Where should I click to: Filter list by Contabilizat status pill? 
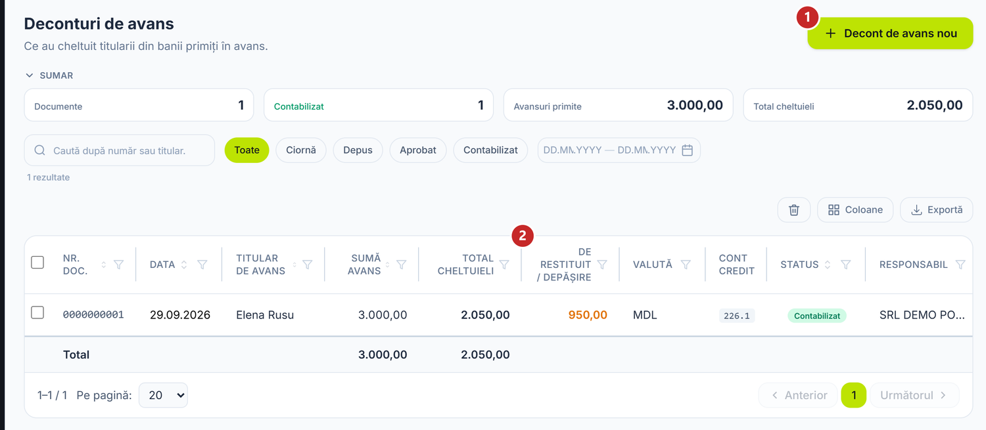(x=490, y=150)
